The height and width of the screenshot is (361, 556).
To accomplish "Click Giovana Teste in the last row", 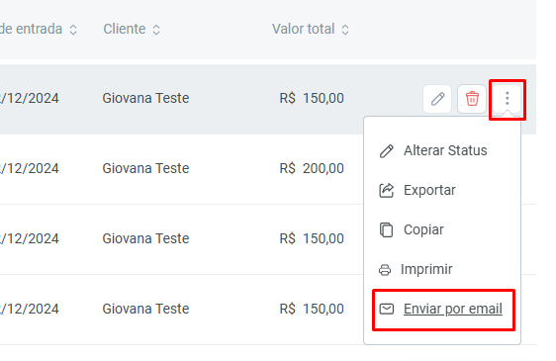I will [145, 309].
